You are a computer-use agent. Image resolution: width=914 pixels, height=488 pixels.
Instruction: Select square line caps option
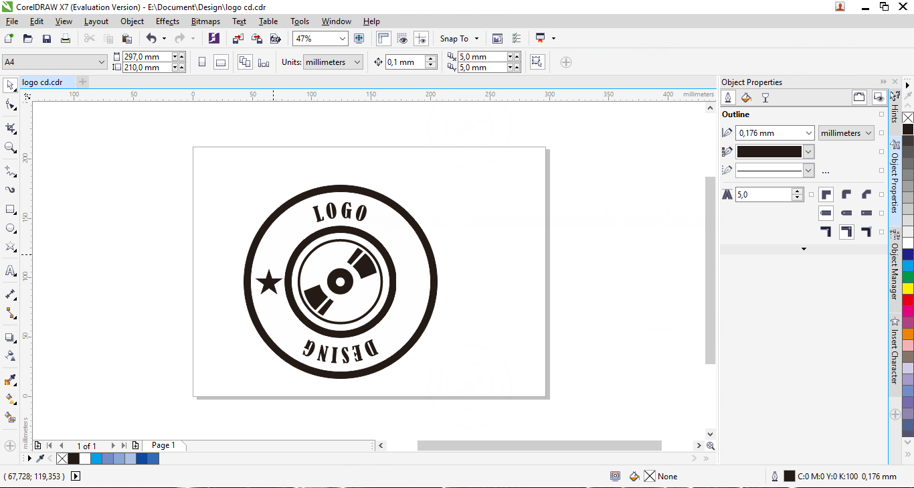826,214
